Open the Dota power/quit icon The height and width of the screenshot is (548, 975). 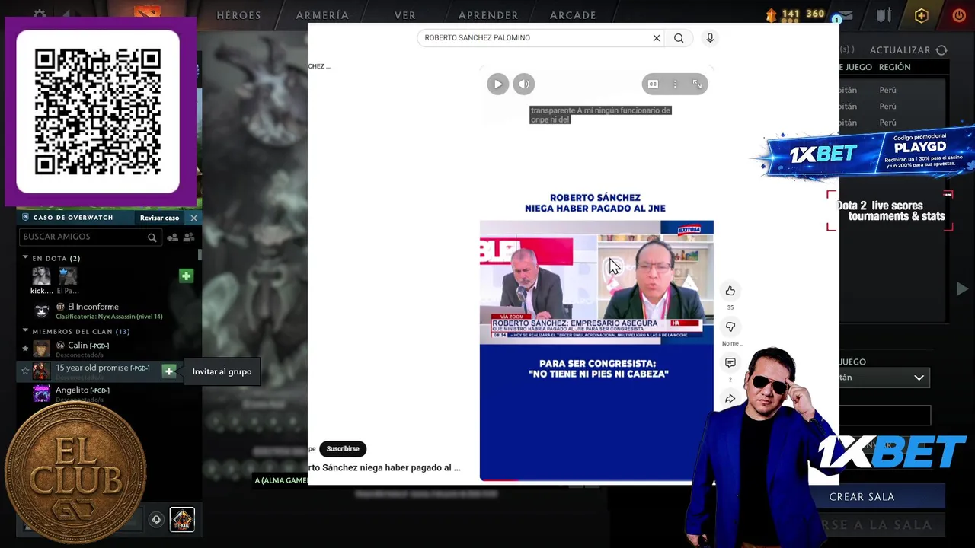pos(959,15)
